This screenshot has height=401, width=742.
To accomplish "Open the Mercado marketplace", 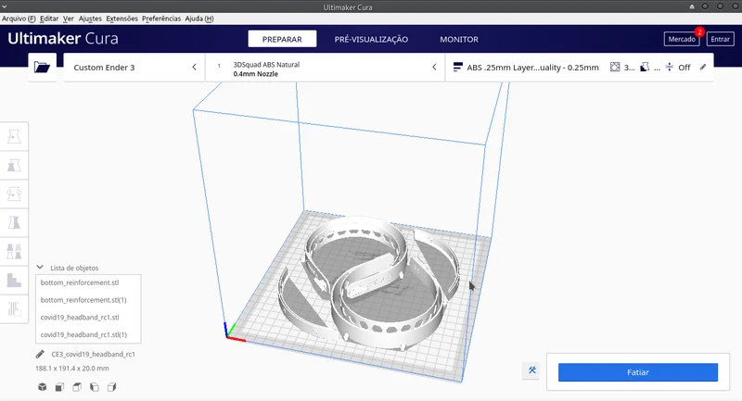I will pyautogui.click(x=682, y=39).
